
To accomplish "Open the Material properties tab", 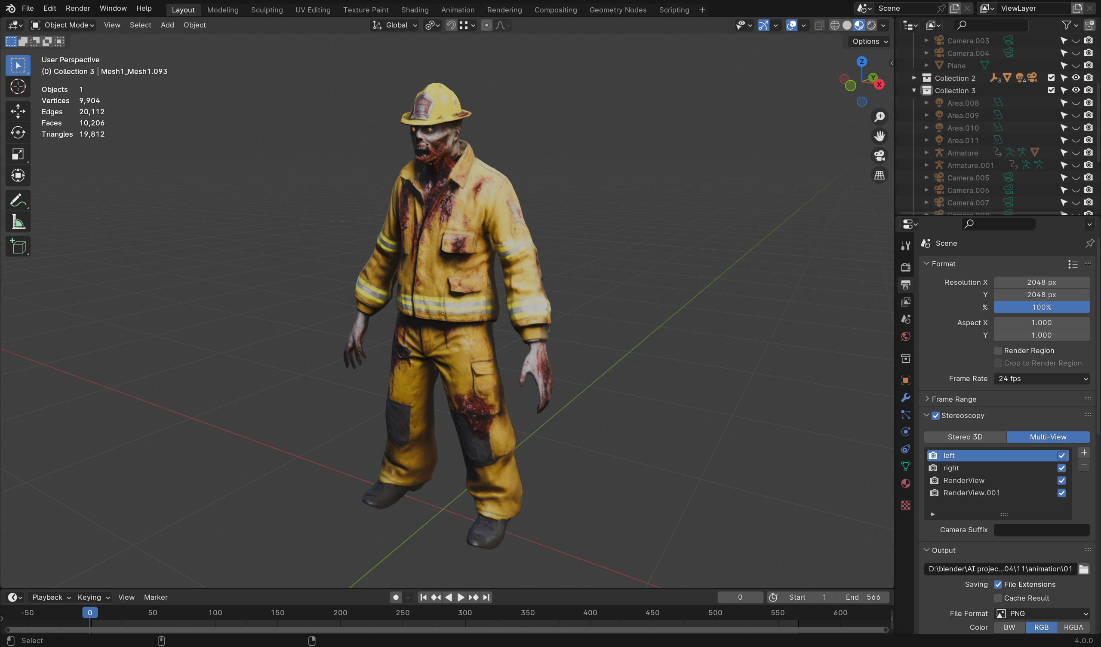I will [906, 484].
